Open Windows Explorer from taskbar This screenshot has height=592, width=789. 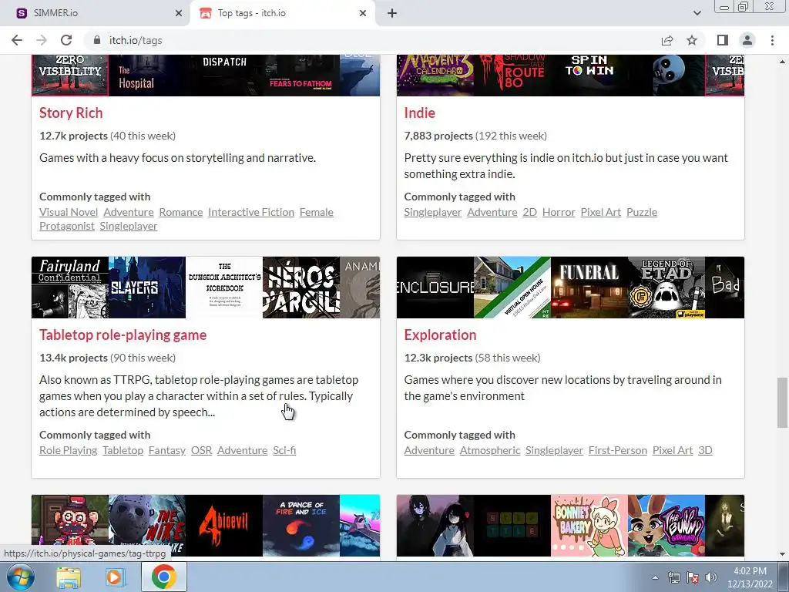(69, 578)
